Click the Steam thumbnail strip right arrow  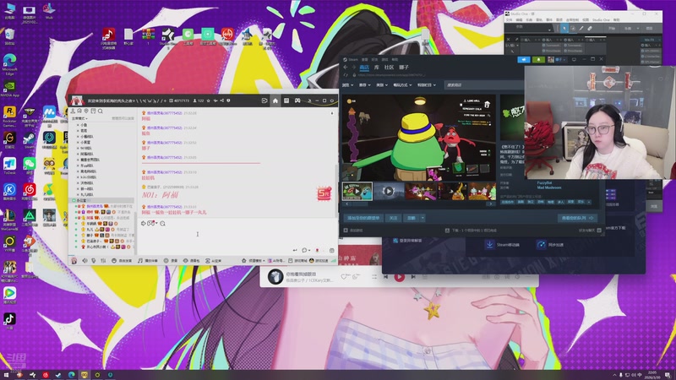491,204
